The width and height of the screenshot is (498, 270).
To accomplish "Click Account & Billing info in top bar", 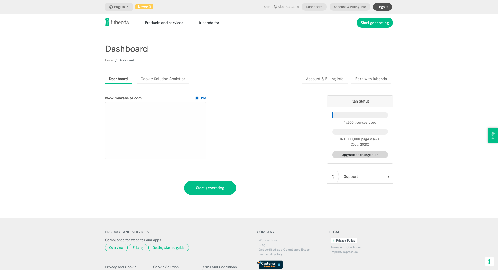I will pos(350,7).
